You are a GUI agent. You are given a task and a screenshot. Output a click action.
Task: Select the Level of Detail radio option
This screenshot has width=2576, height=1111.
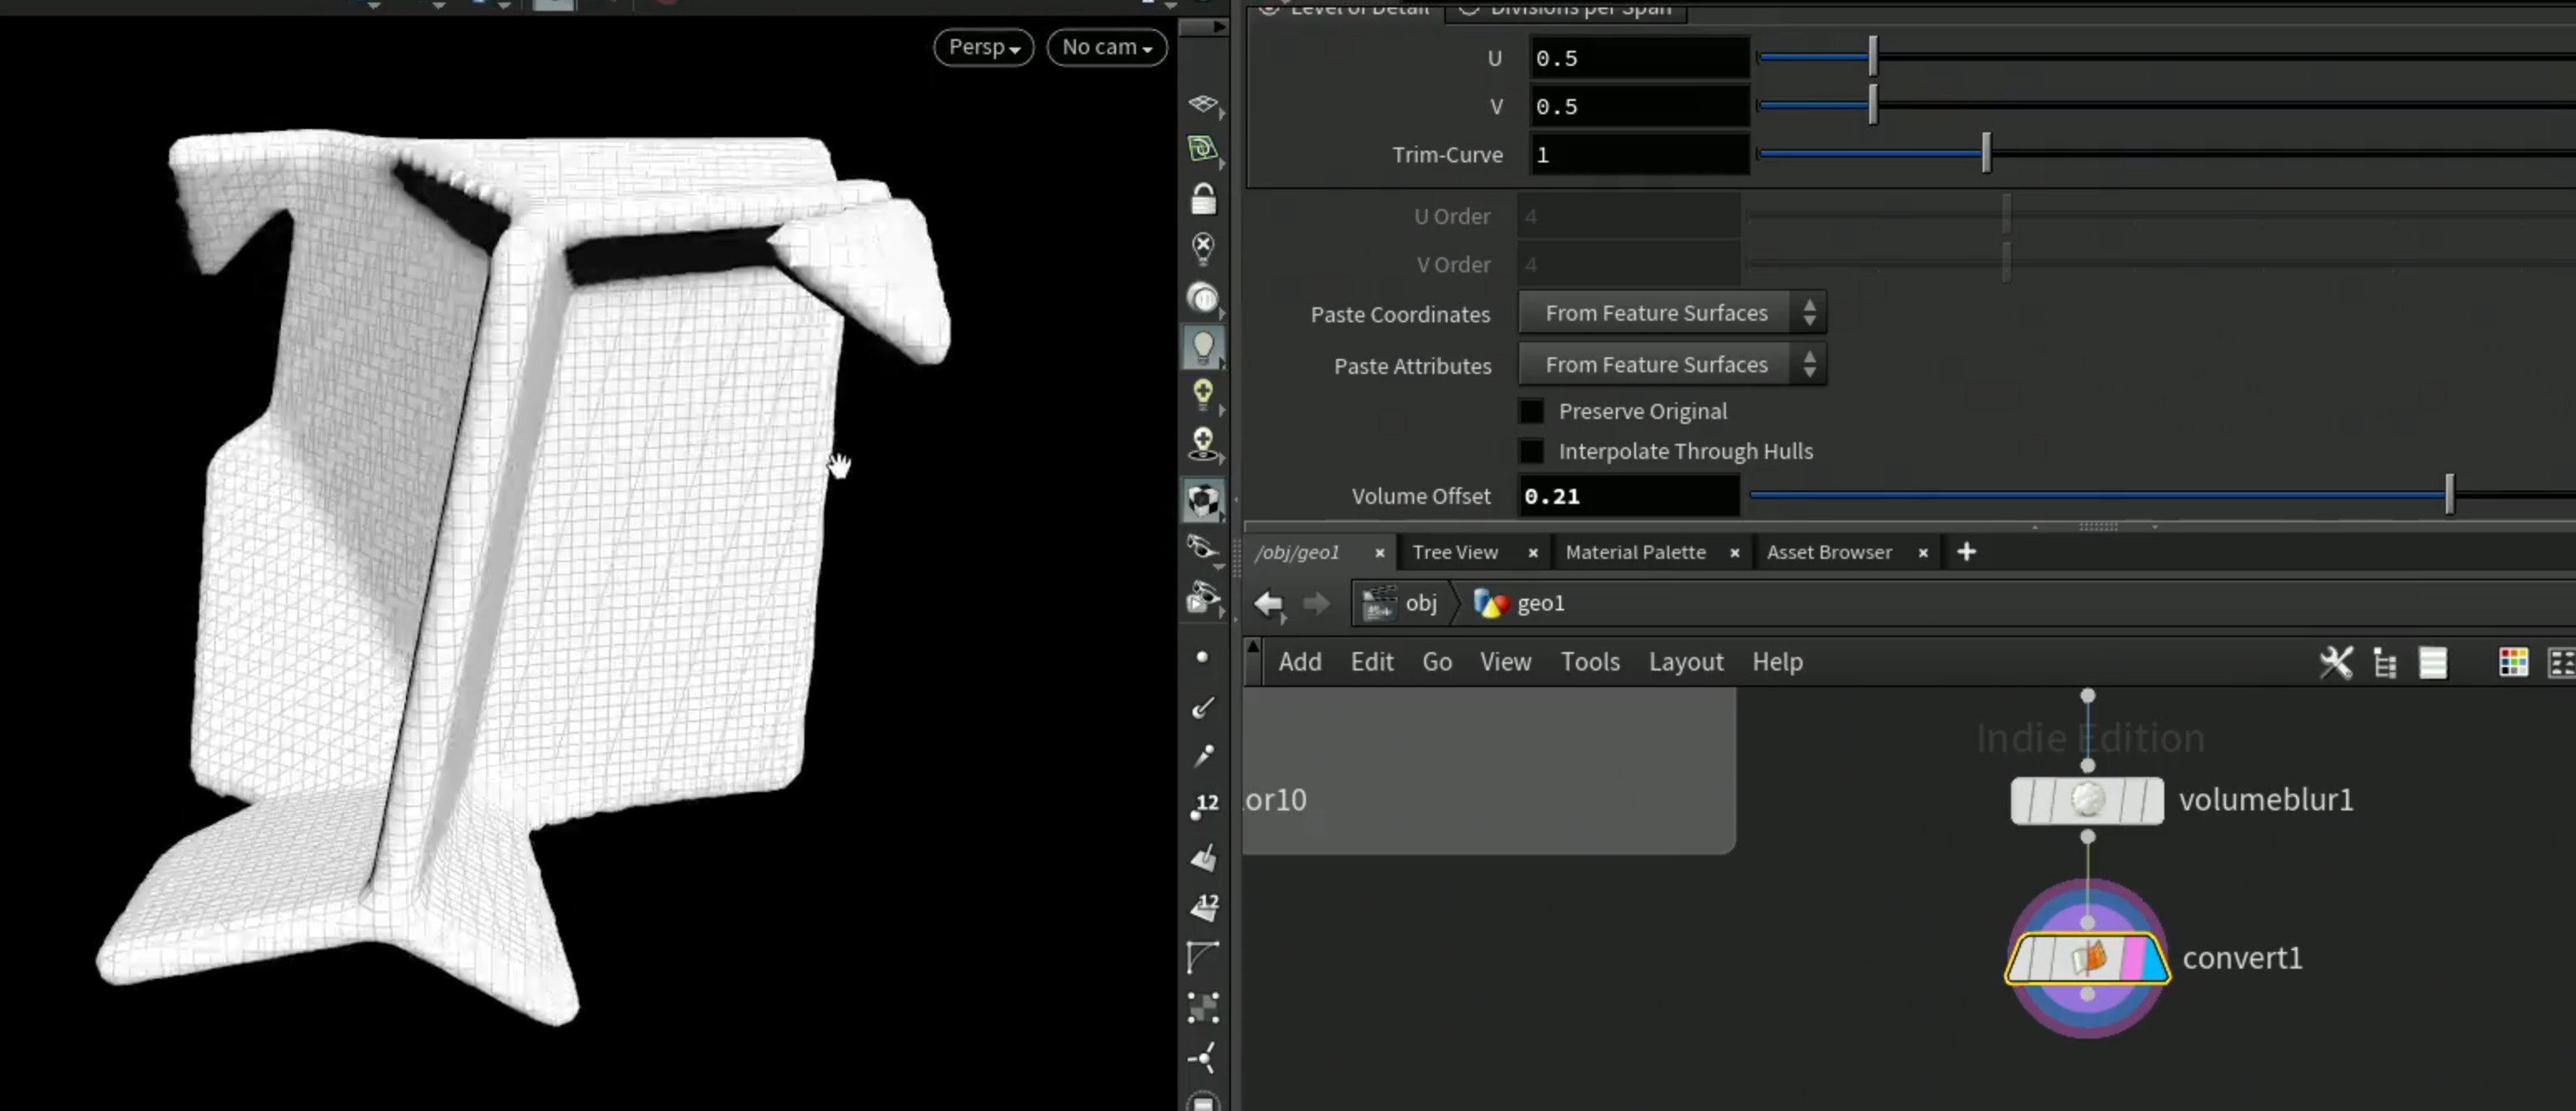click(1268, 8)
